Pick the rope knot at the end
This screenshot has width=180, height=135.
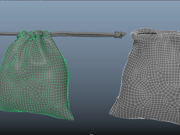pyautogui.click(x=120, y=34)
